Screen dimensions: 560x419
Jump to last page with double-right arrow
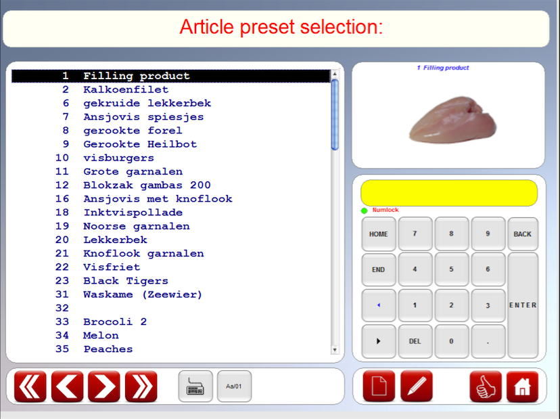coord(141,387)
